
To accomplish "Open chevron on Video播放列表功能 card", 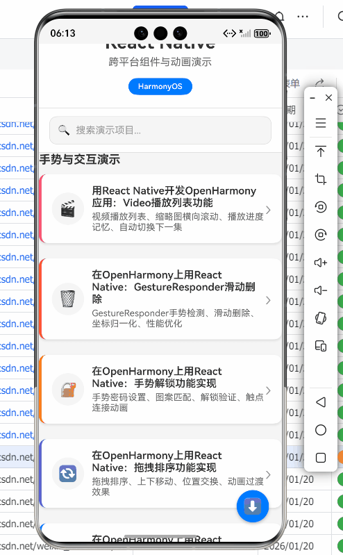I will pyautogui.click(x=268, y=210).
